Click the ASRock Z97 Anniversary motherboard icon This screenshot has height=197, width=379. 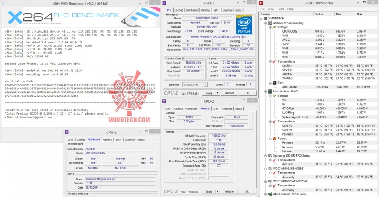click(x=270, y=23)
